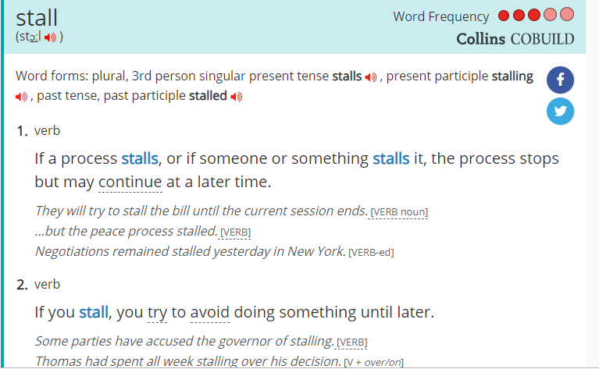This screenshot has height=369, width=599.
Task: Open the Collins COBUILD logo link
Action: [515, 39]
